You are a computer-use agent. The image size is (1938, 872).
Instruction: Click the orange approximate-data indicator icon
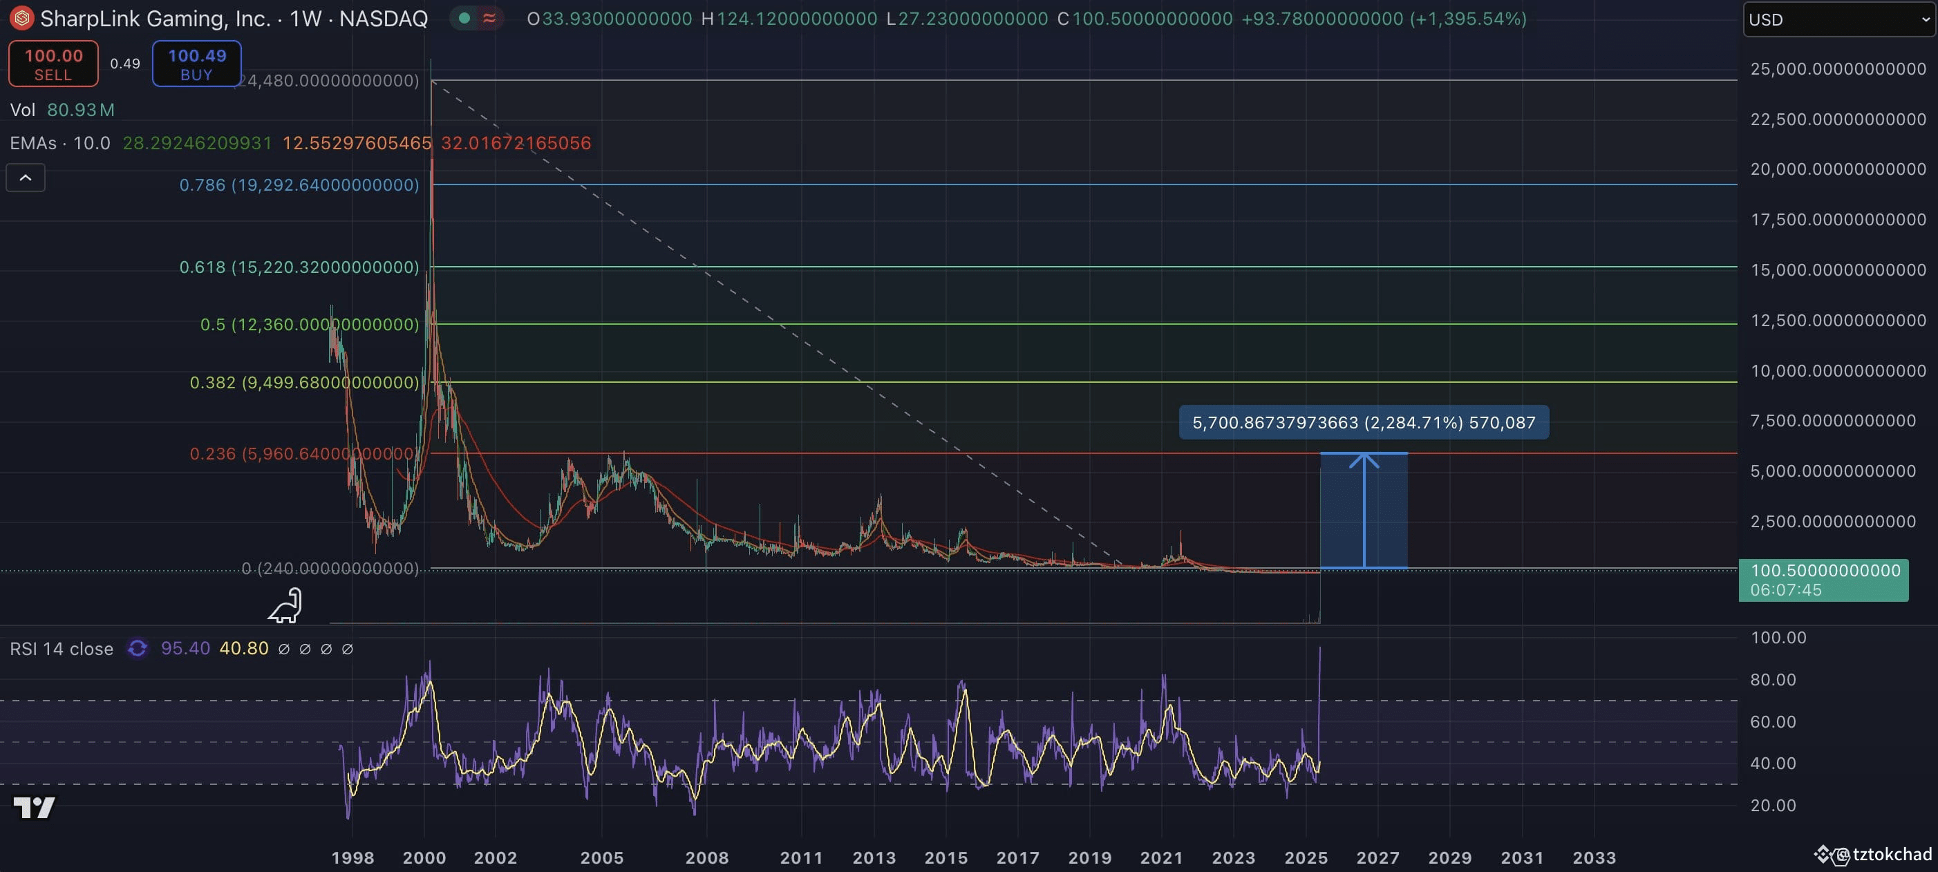click(x=489, y=18)
